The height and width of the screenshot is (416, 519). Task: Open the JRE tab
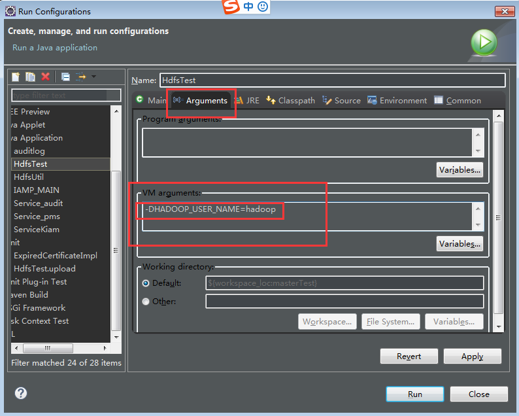pyautogui.click(x=247, y=100)
